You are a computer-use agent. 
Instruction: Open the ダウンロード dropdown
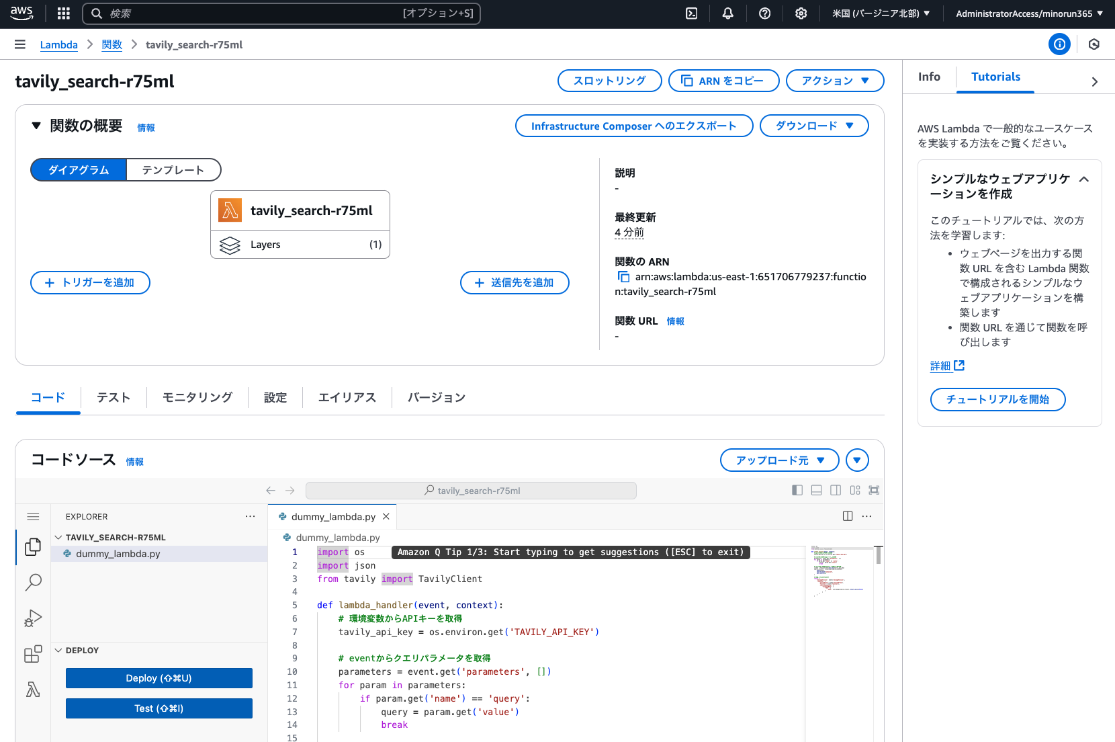(x=814, y=126)
